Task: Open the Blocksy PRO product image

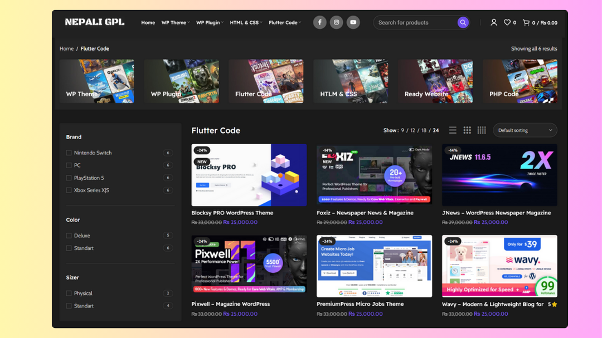Action: point(249,175)
